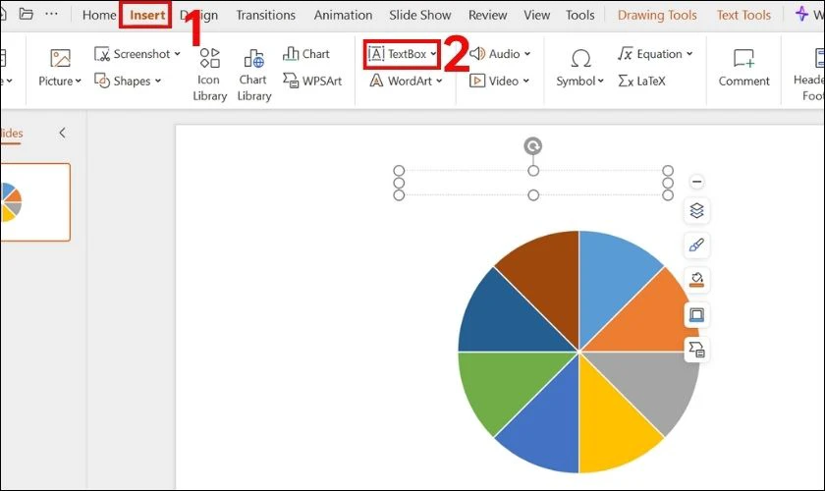825x491 pixels.
Task: Switch to the Insert tab
Action: coord(147,16)
